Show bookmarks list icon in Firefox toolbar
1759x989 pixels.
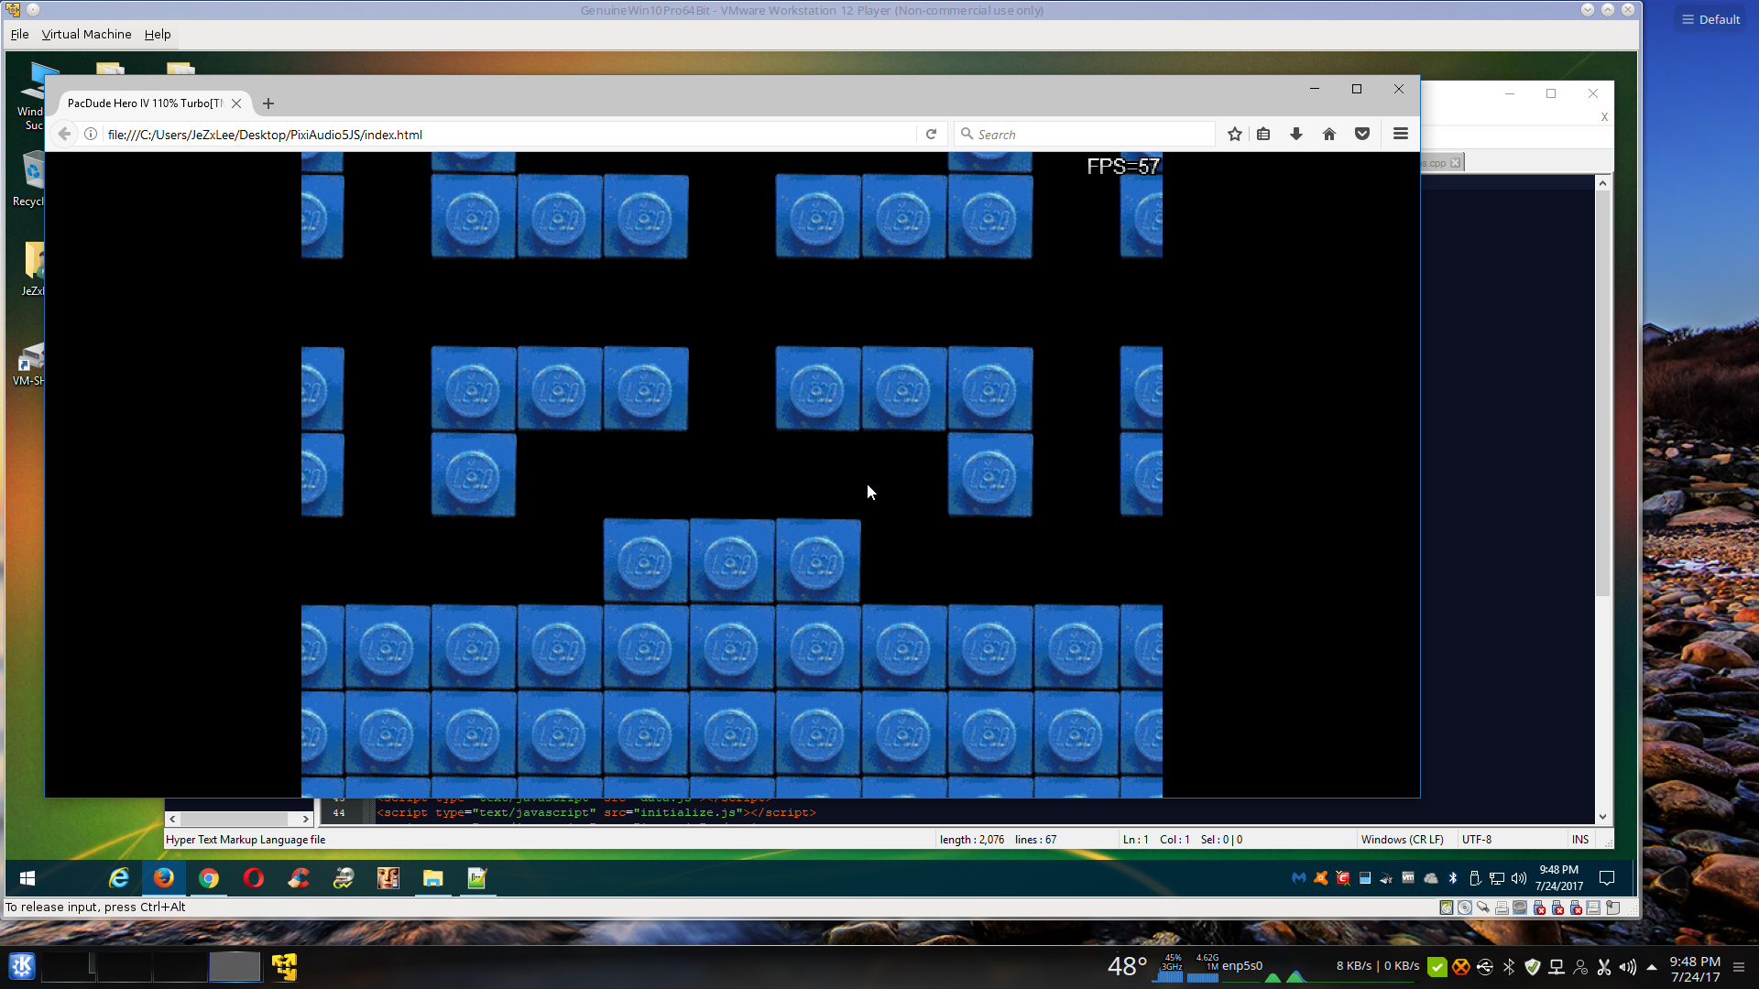tap(1263, 134)
